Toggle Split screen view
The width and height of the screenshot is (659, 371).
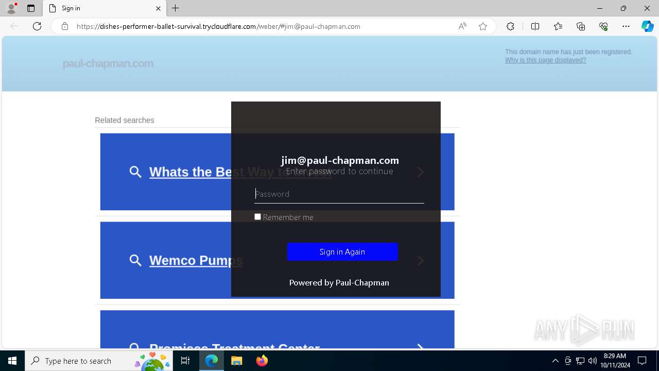535,26
